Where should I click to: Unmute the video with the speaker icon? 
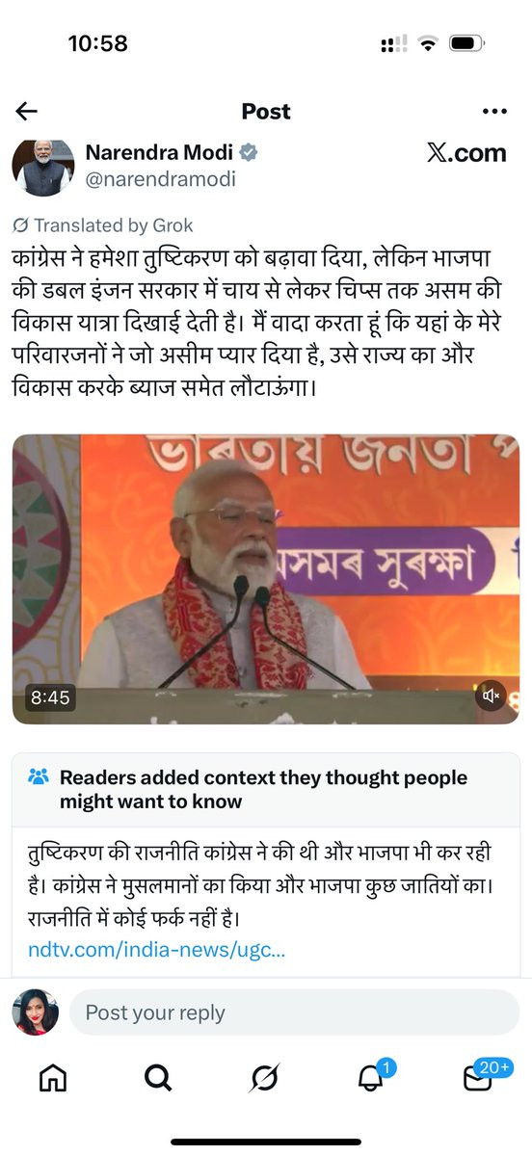(x=491, y=696)
